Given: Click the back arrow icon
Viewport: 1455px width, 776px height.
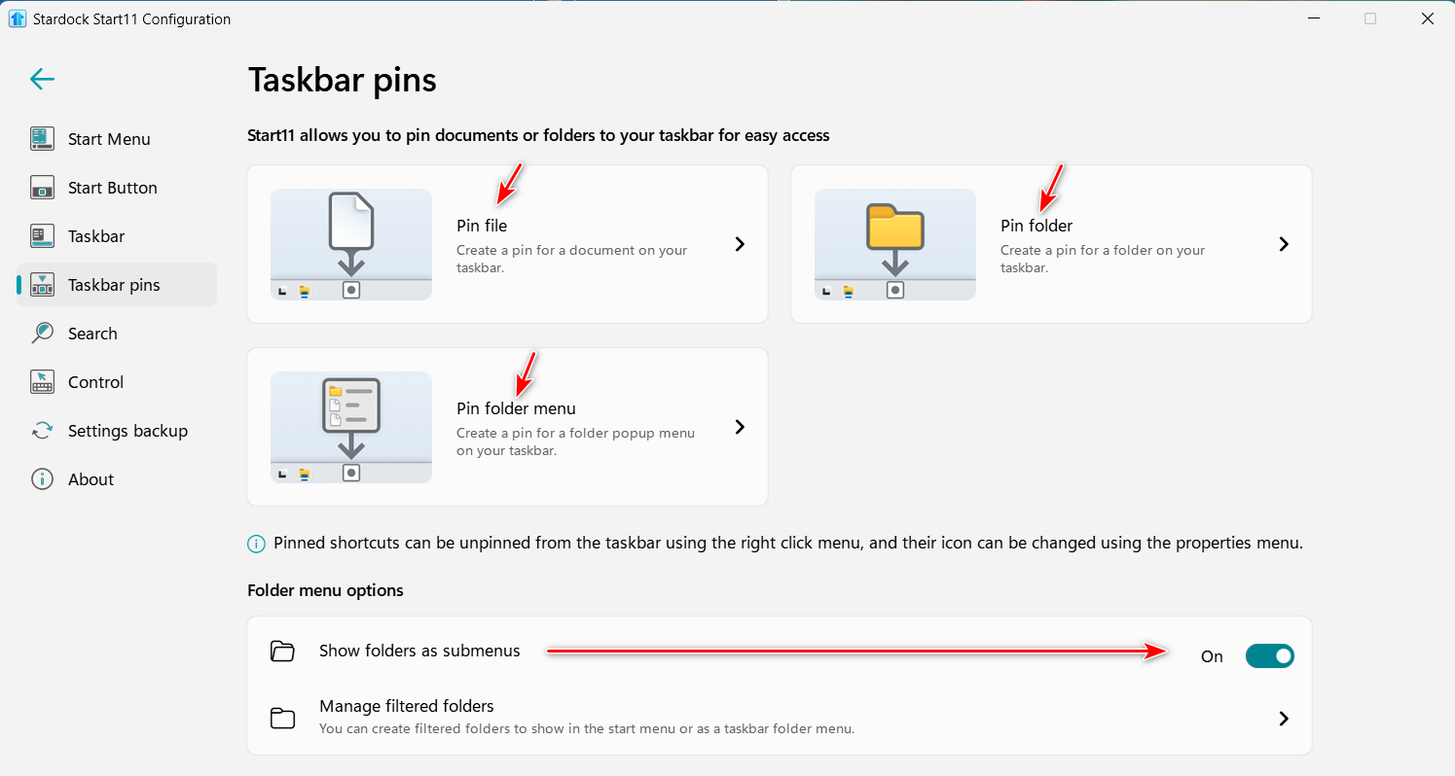Looking at the screenshot, I should [x=42, y=79].
